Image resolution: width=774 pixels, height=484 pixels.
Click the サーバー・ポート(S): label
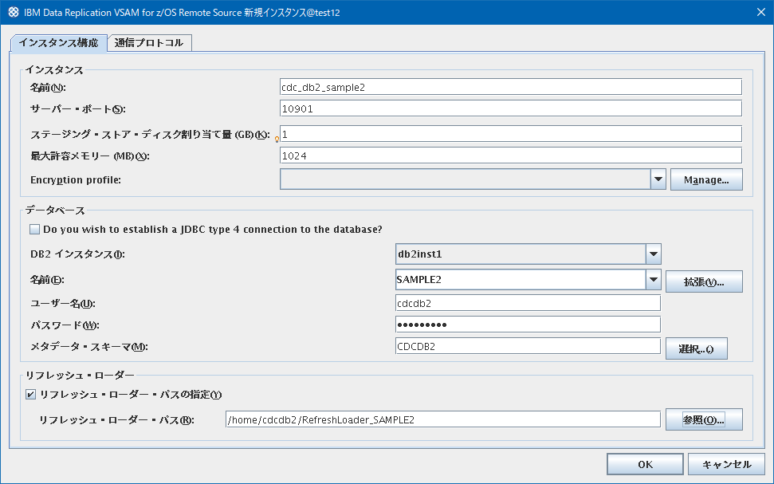[x=78, y=109]
